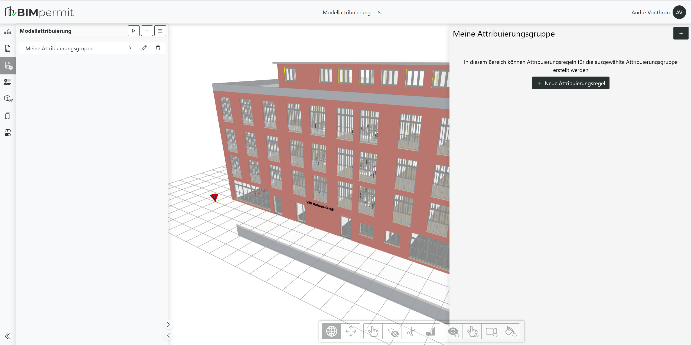This screenshot has height=345, width=691.
Task: Select the globe orbit navigation tool
Action: [331, 331]
